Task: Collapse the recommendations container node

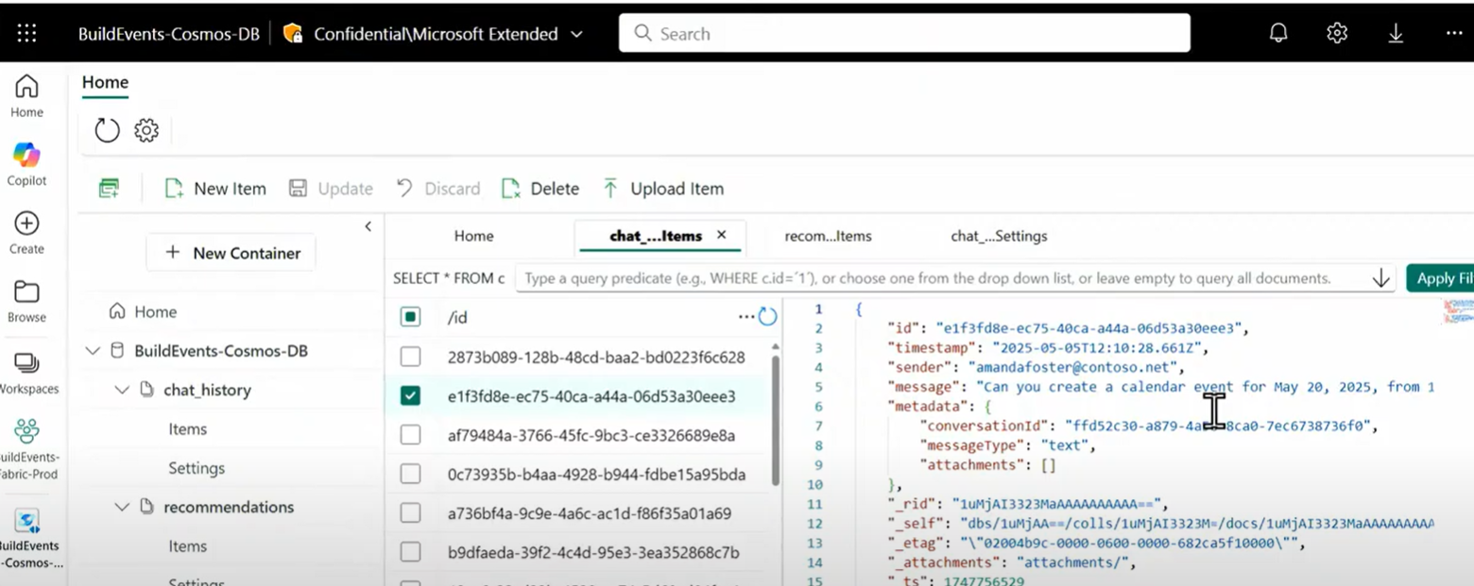Action: tap(122, 507)
